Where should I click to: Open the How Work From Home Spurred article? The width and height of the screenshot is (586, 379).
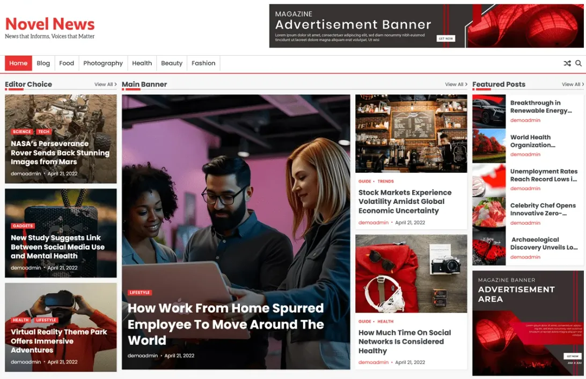[226, 324]
